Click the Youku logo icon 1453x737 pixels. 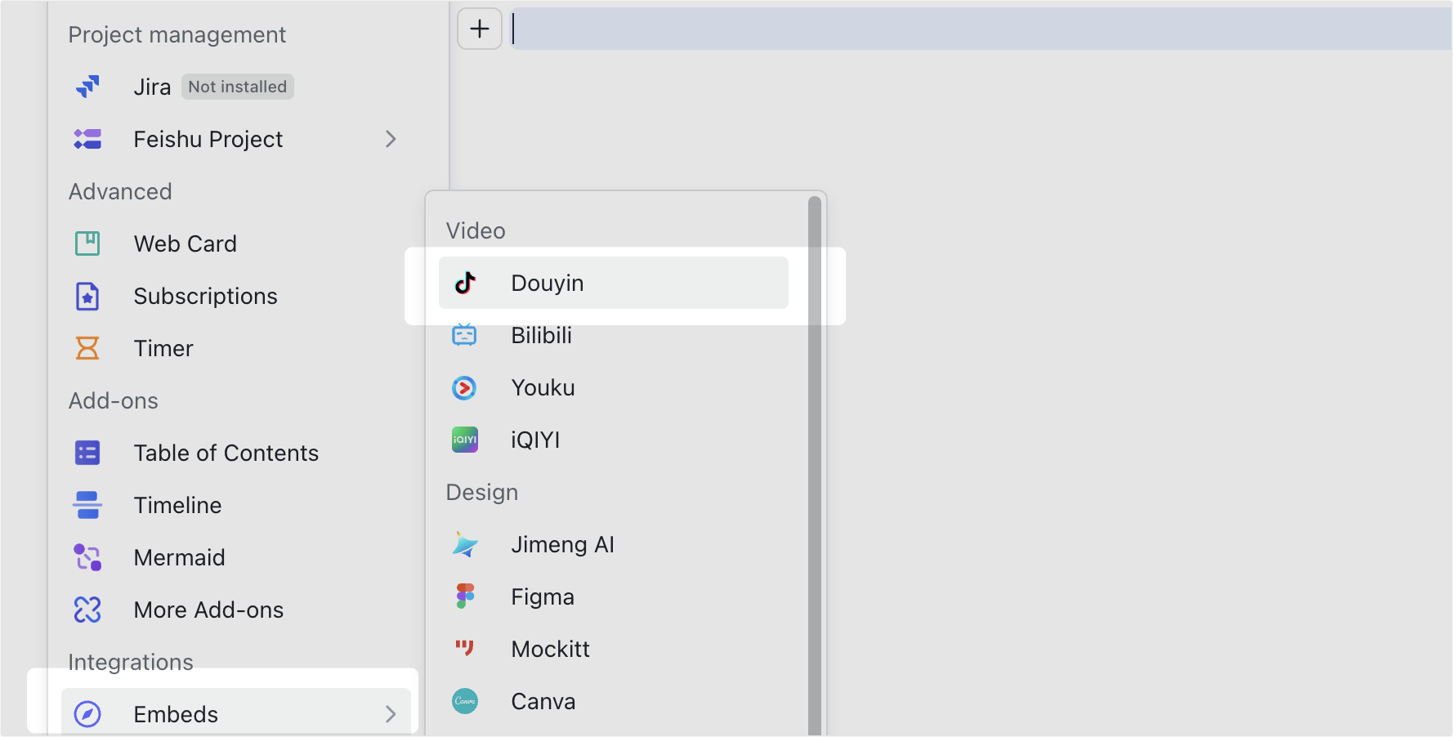(x=464, y=387)
